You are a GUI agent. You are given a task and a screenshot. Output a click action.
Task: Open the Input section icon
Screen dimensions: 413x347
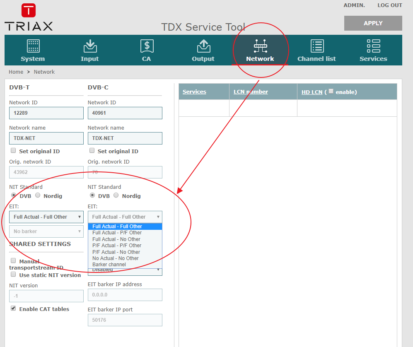point(90,46)
